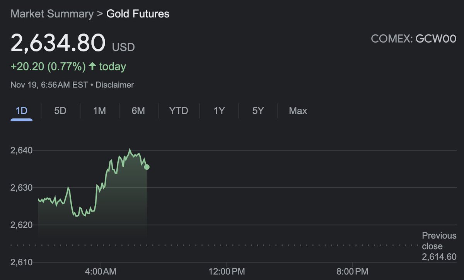This screenshot has height=280, width=464.
Task: Click the Market Summary breadcrumb link
Action: (x=52, y=14)
